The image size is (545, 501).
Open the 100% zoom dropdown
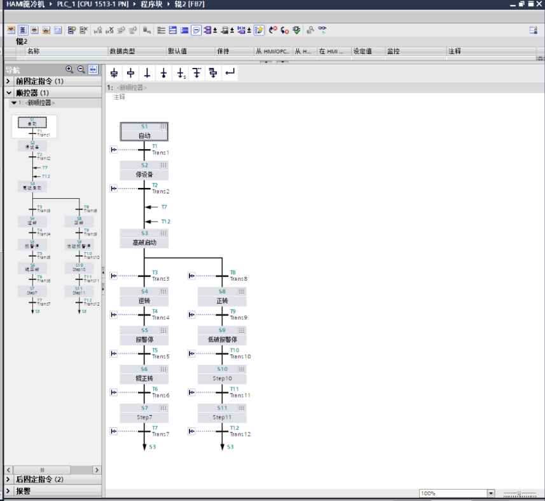tap(490, 493)
